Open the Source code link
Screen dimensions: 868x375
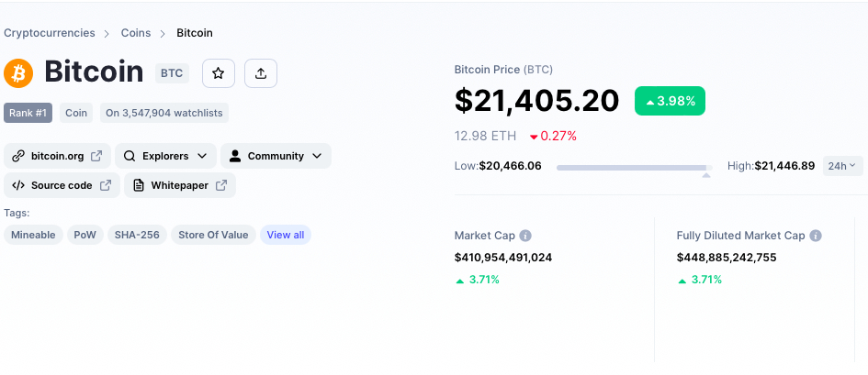click(x=62, y=185)
